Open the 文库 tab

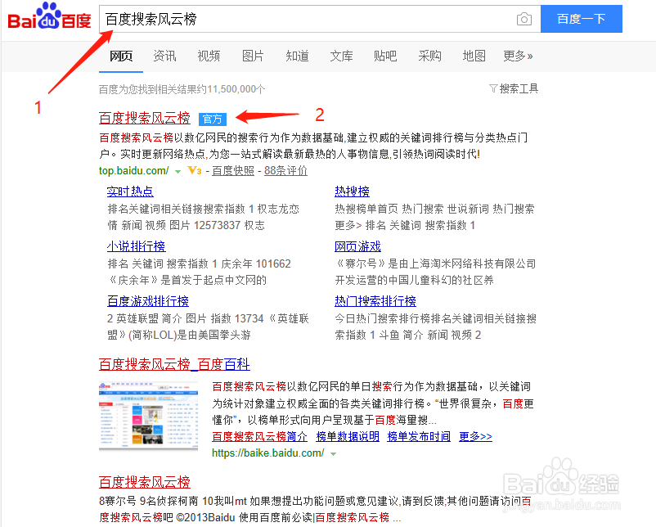click(x=341, y=56)
